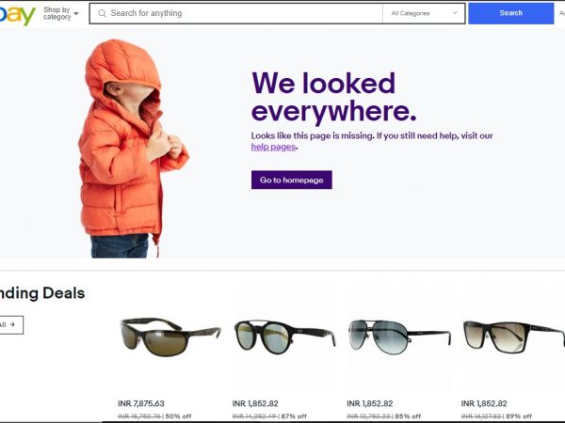Select the brown wraparound sunglasses thumbnail
This screenshot has width=565, height=423.
pos(169,336)
